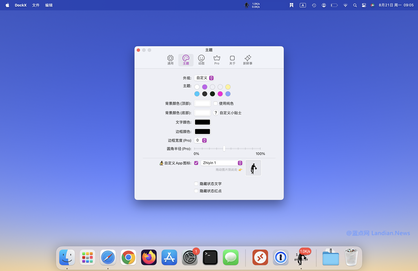Open the Pro crown icon
The width and height of the screenshot is (418, 271).
tap(217, 59)
